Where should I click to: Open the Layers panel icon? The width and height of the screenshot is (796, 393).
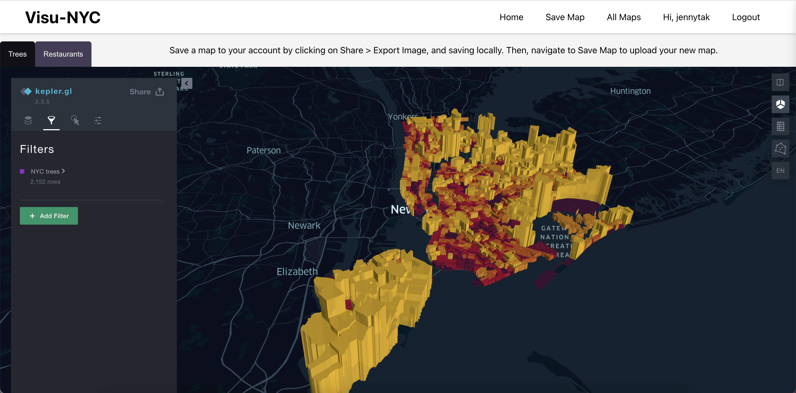tap(28, 120)
